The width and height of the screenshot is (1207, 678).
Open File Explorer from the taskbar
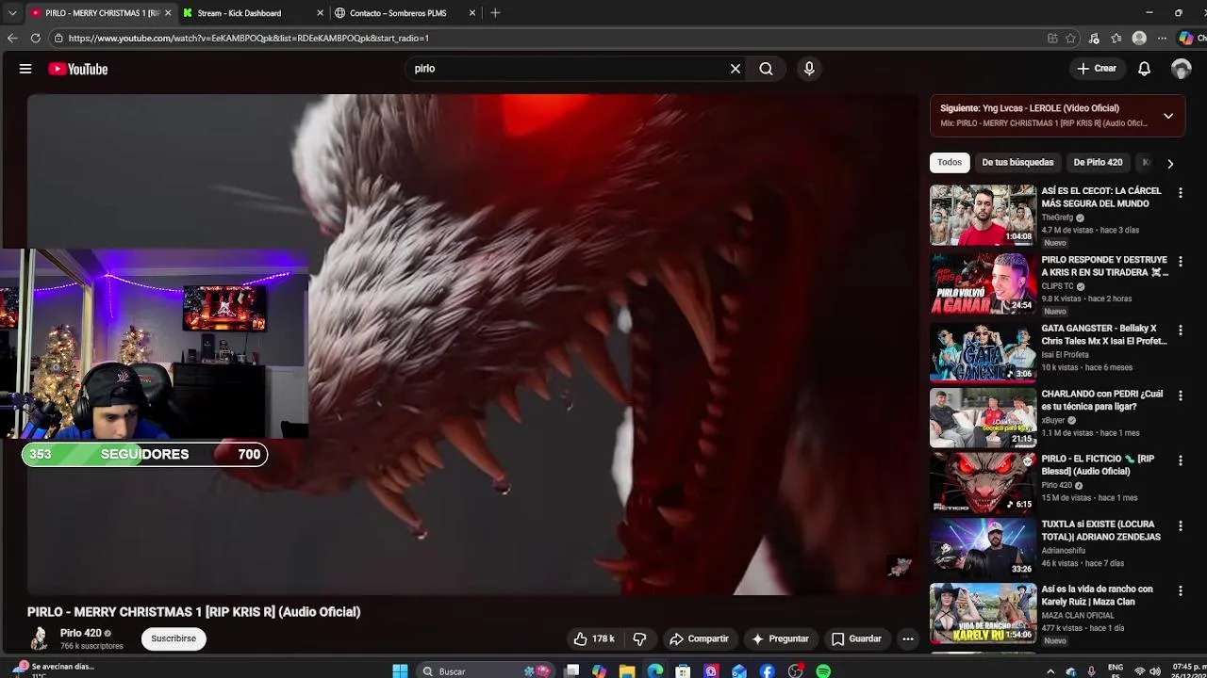click(x=627, y=670)
